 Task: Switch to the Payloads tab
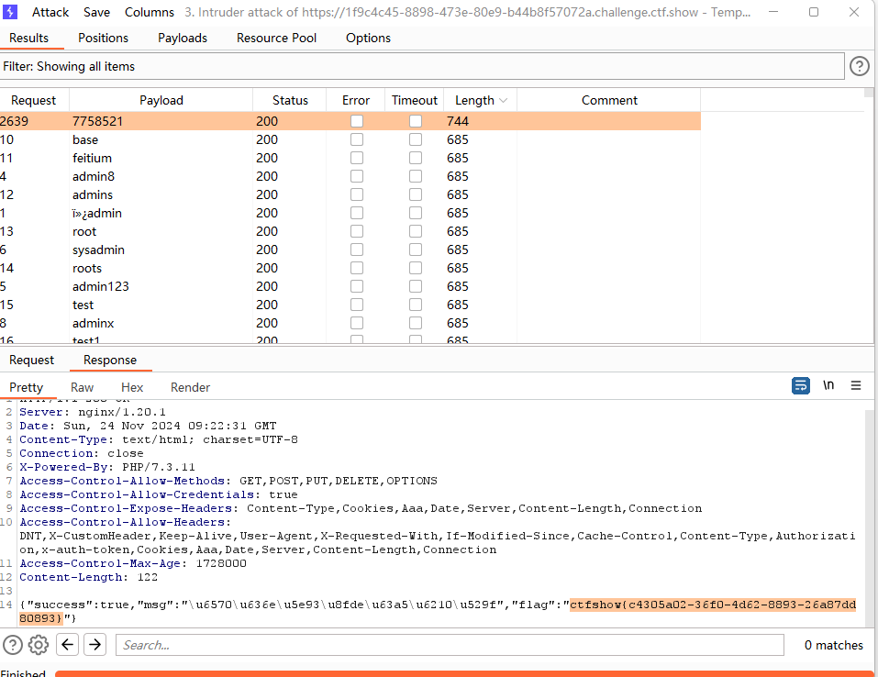(x=183, y=39)
